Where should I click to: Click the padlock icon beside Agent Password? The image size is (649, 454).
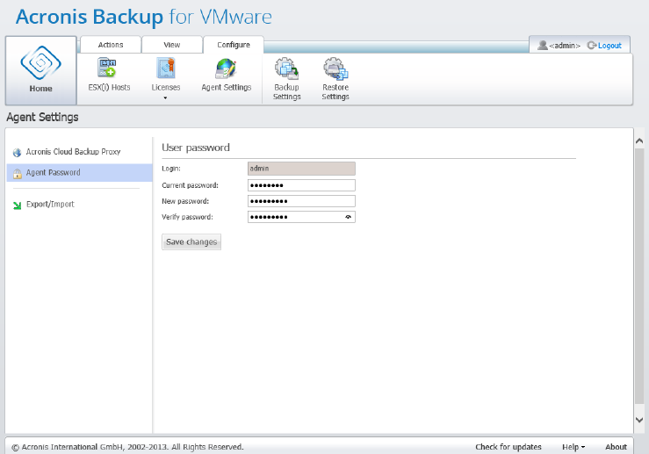click(17, 173)
